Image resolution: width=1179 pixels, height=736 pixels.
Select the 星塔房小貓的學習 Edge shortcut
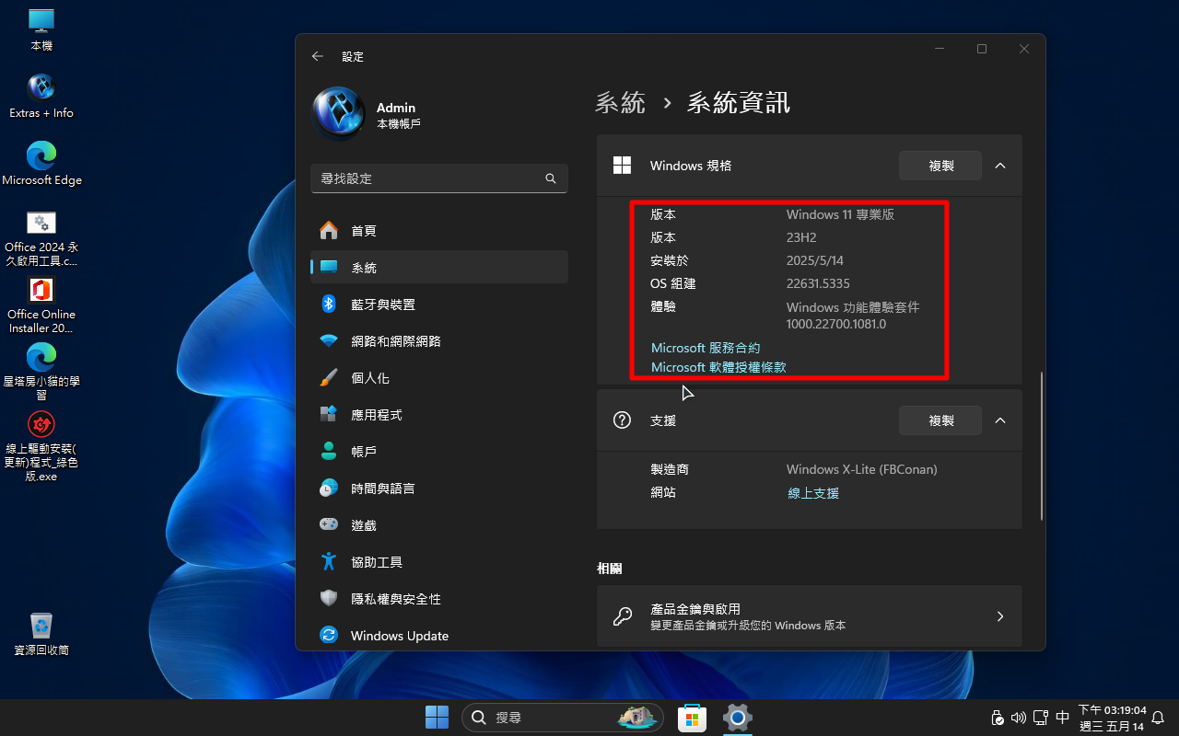(x=41, y=372)
